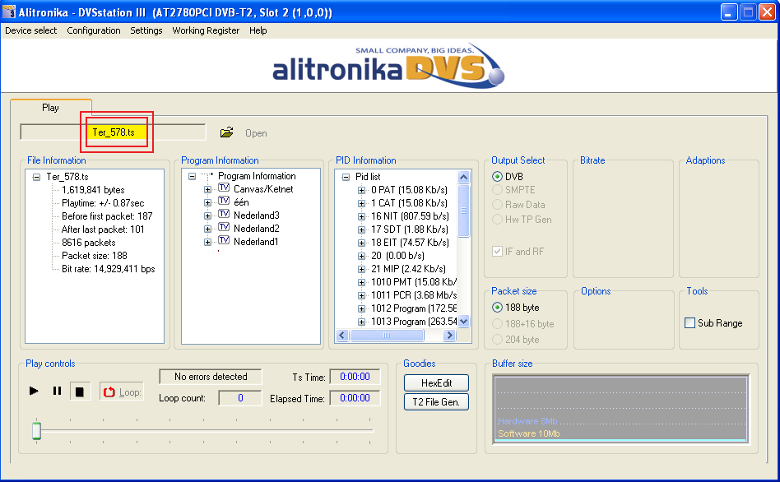Click the TV icon next to één
The image size is (780, 482).
[x=224, y=201]
